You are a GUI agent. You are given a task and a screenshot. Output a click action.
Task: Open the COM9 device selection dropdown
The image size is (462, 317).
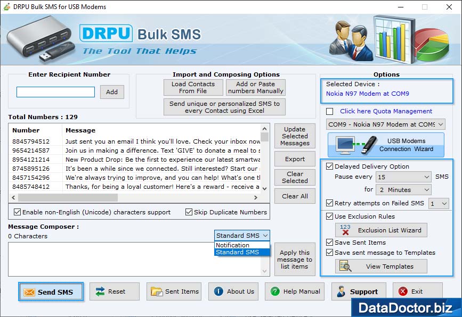click(x=385, y=124)
